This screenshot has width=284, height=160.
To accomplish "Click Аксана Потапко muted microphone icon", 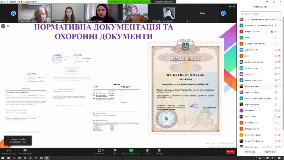I will (276, 86).
